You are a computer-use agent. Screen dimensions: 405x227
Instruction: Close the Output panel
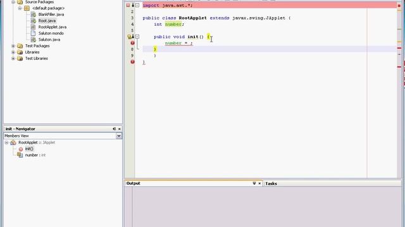[x=259, y=183]
